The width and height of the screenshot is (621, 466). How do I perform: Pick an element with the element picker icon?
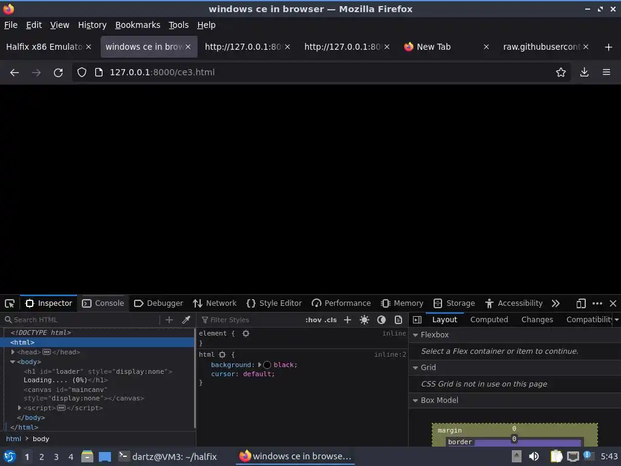pyautogui.click(x=10, y=303)
